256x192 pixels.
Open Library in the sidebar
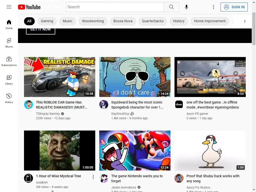point(9,80)
